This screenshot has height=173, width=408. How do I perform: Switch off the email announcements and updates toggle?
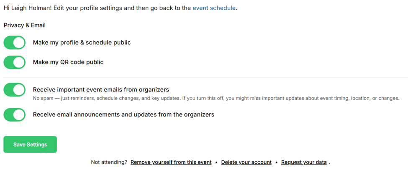tap(15, 114)
